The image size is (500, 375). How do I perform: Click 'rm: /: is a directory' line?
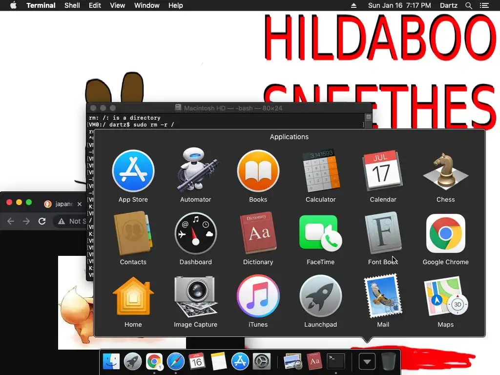125,118
